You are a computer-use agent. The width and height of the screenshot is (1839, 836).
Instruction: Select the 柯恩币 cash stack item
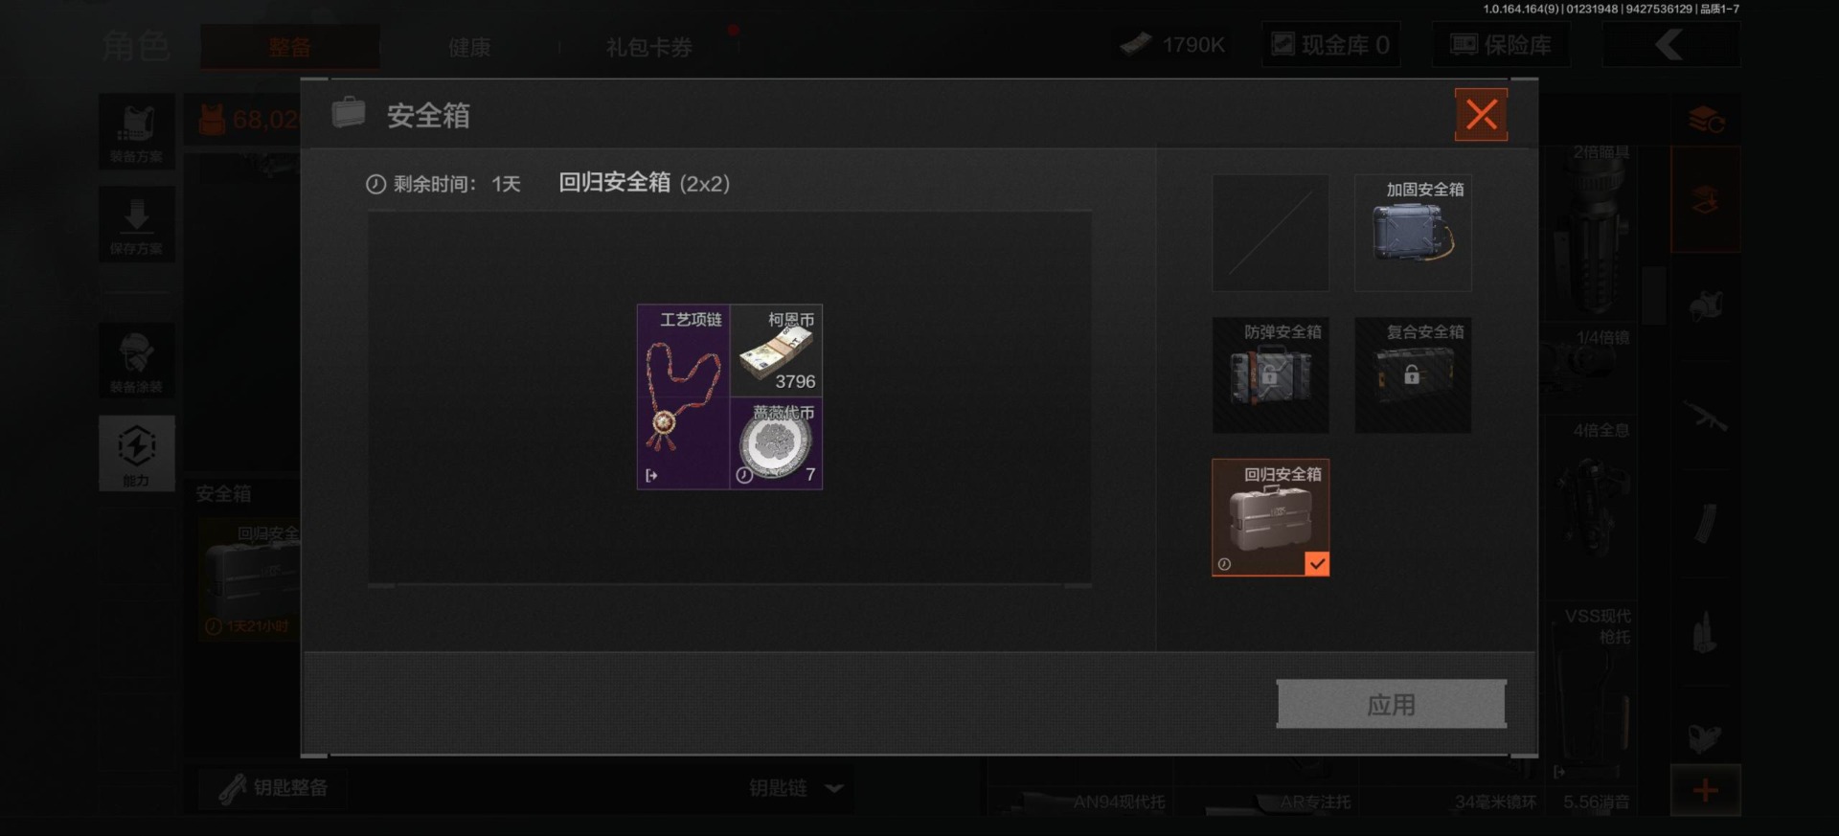[x=777, y=350]
